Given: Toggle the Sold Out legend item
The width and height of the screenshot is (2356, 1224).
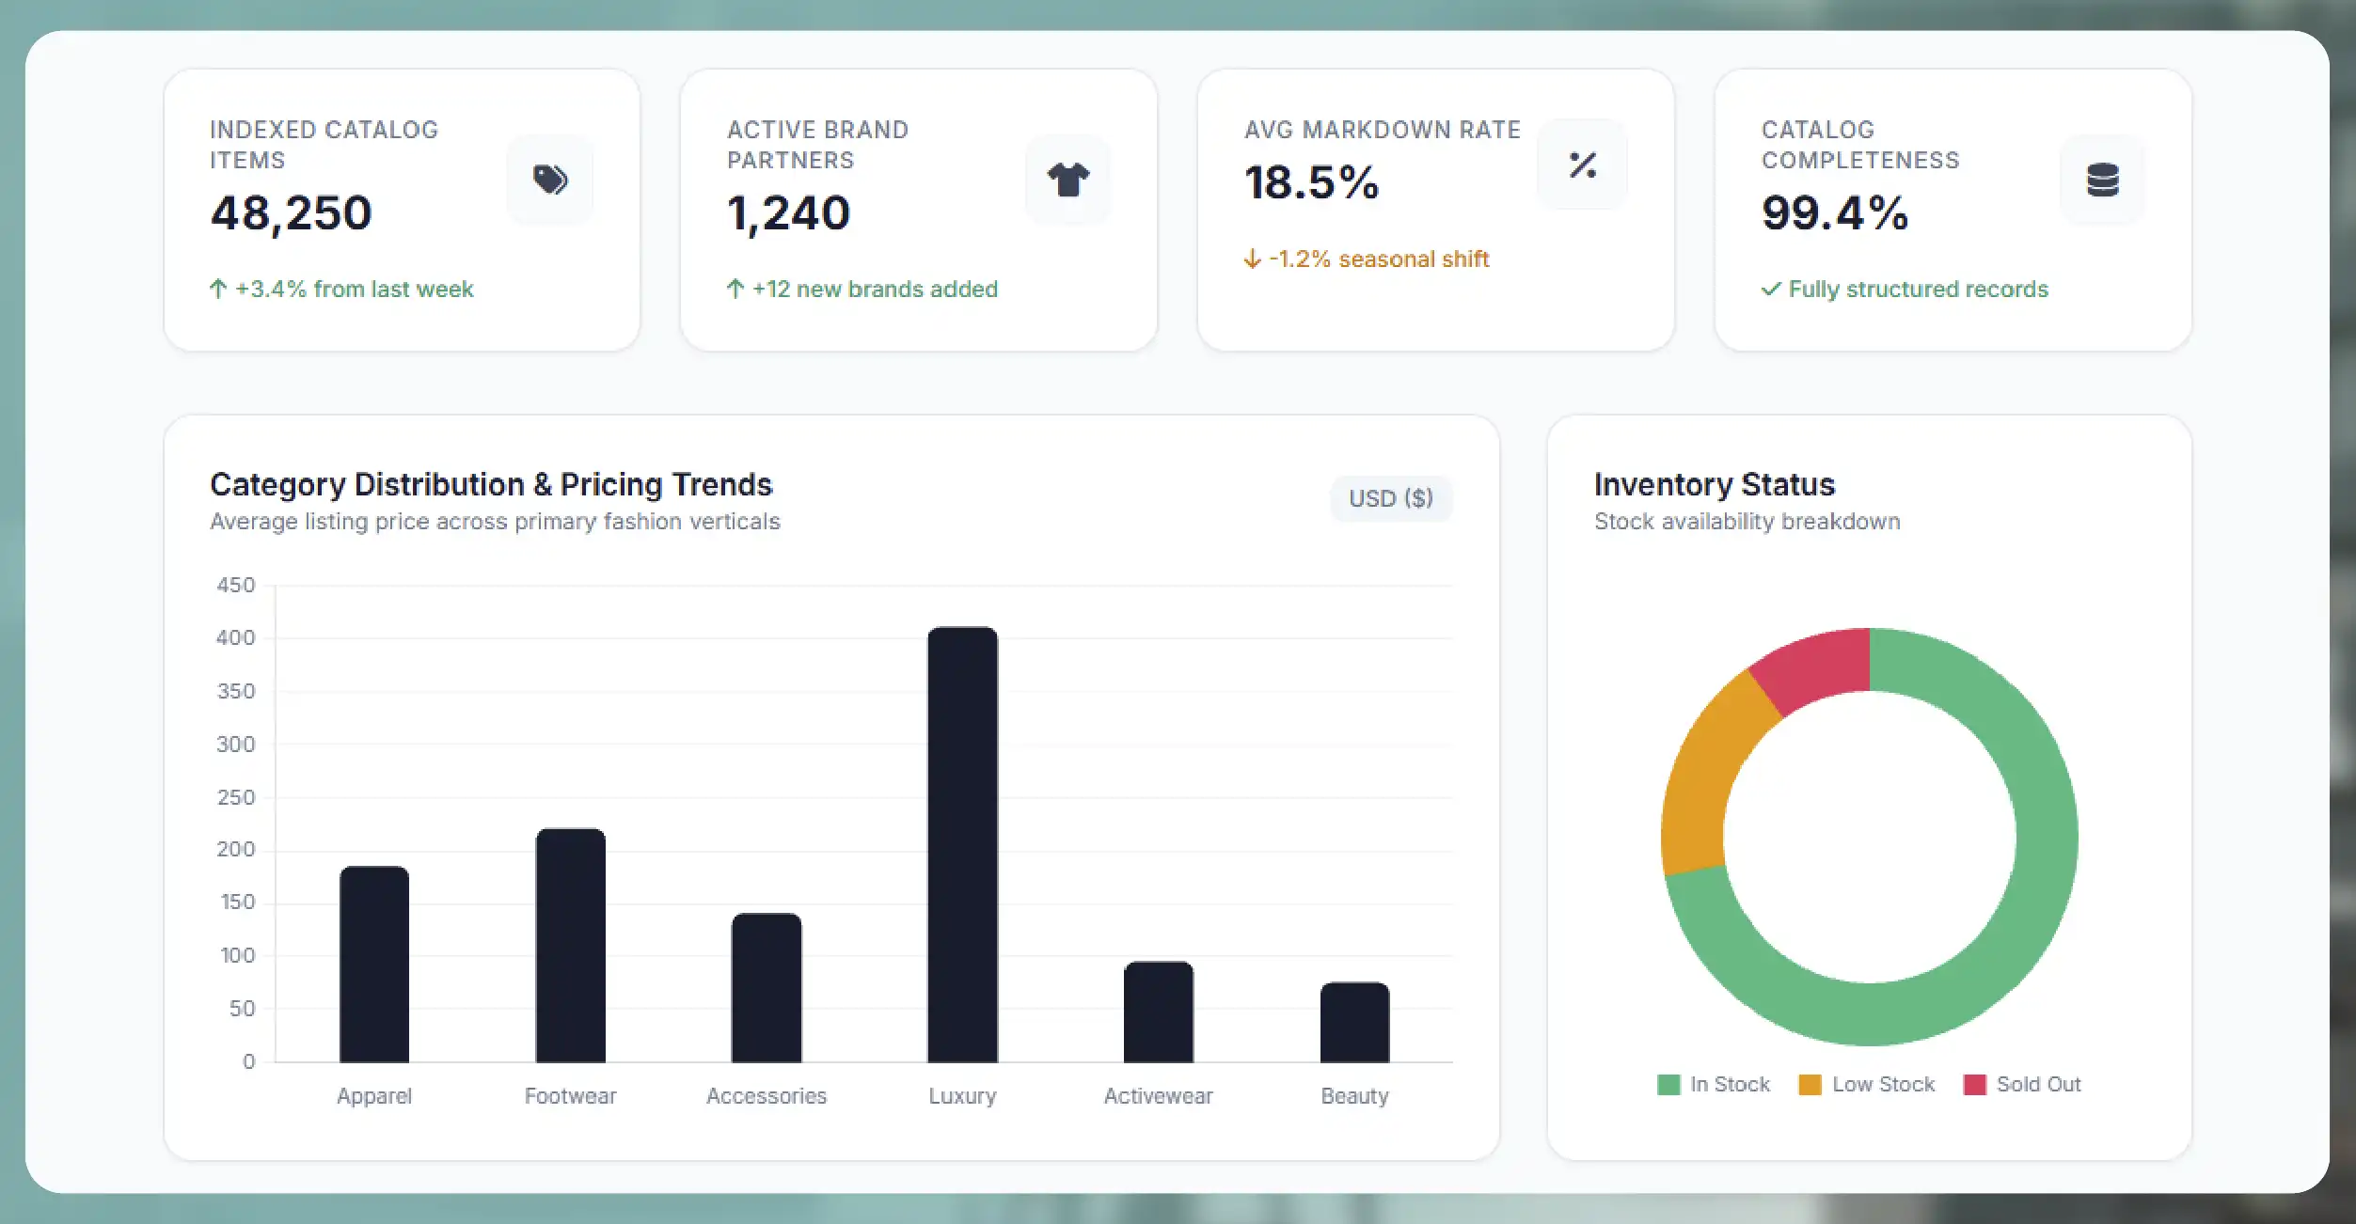Looking at the screenshot, I should tap(2022, 1084).
